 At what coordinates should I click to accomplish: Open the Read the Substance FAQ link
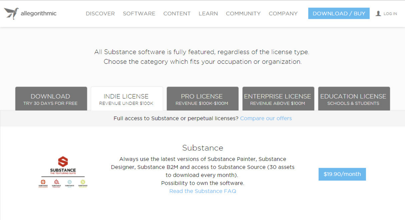(203, 191)
